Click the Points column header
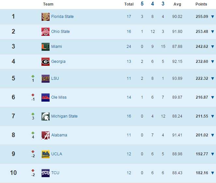This screenshot has width=216, height=183. point(201,4)
